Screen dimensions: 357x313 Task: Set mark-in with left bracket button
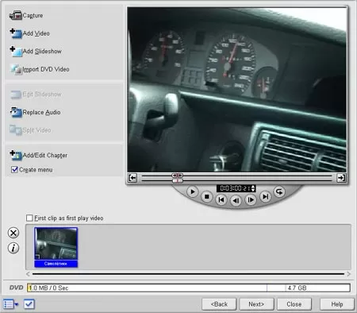[132, 178]
